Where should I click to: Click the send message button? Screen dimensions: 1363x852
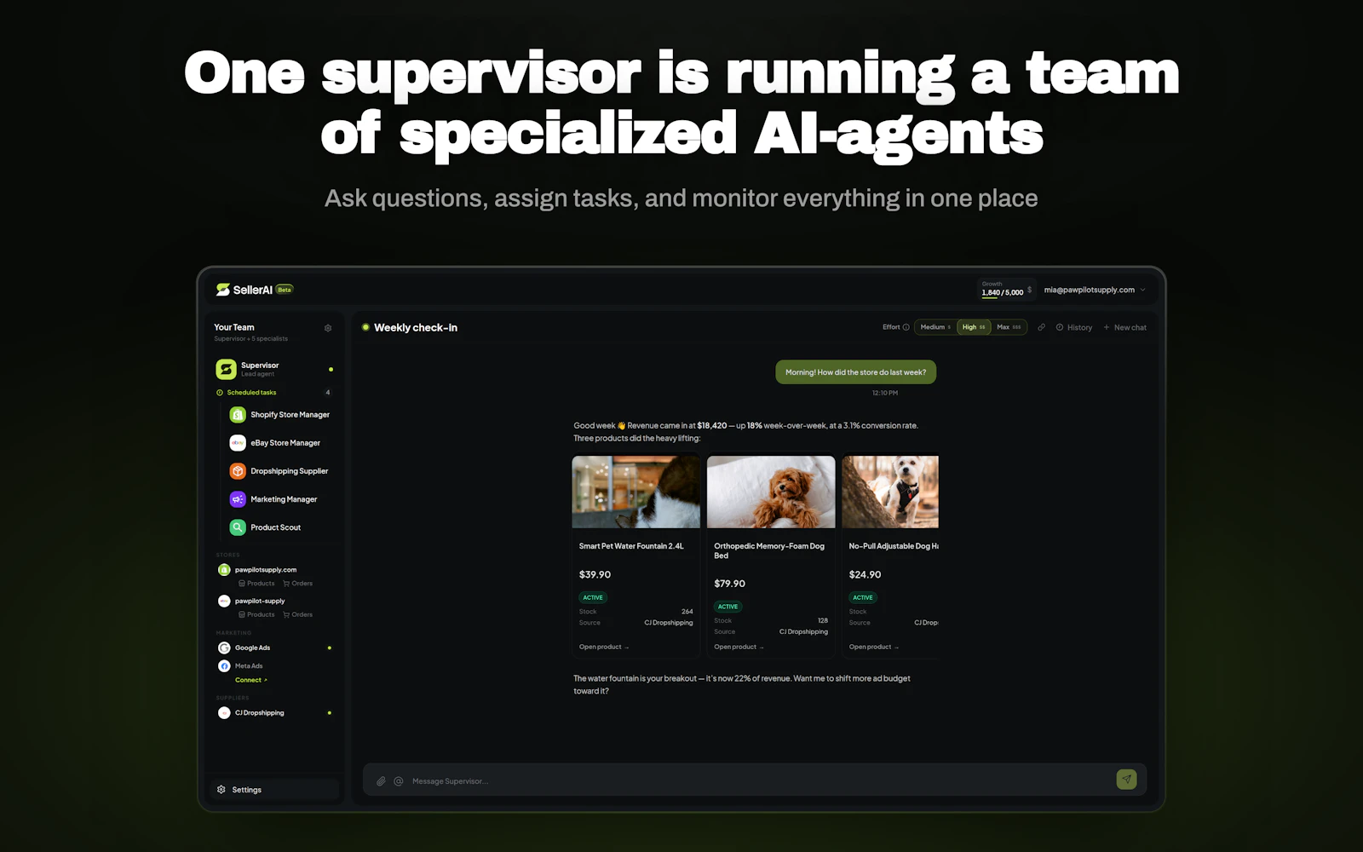click(1126, 779)
